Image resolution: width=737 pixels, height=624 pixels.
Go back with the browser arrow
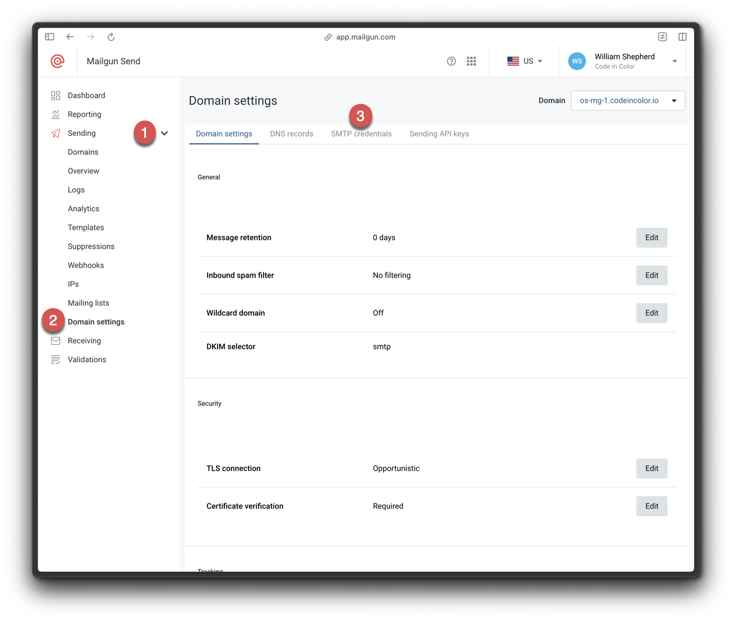coord(70,37)
